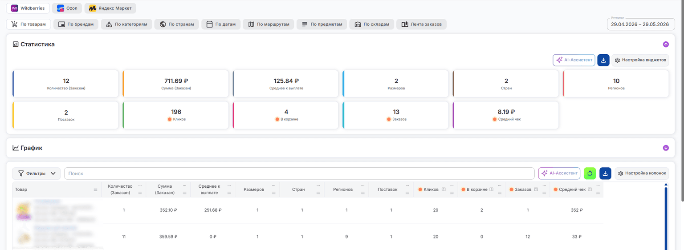Open column menu for Товар header
Image resolution: width=684 pixels, height=250 pixels.
[95, 190]
